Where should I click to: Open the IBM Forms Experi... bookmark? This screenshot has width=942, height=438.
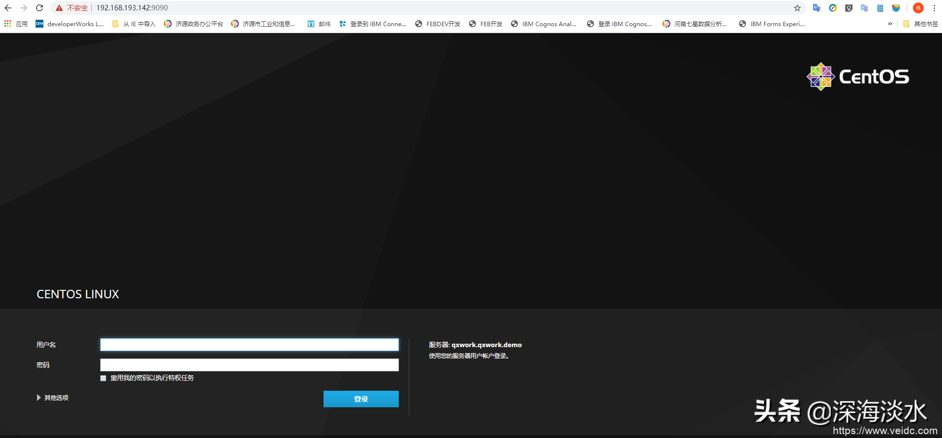772,24
